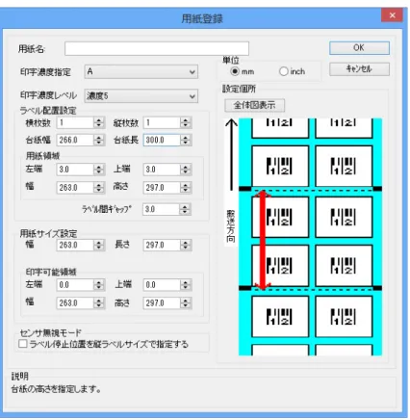The image size is (410, 420).
Task: Click the 横枚数 value field
Action: (x=75, y=122)
